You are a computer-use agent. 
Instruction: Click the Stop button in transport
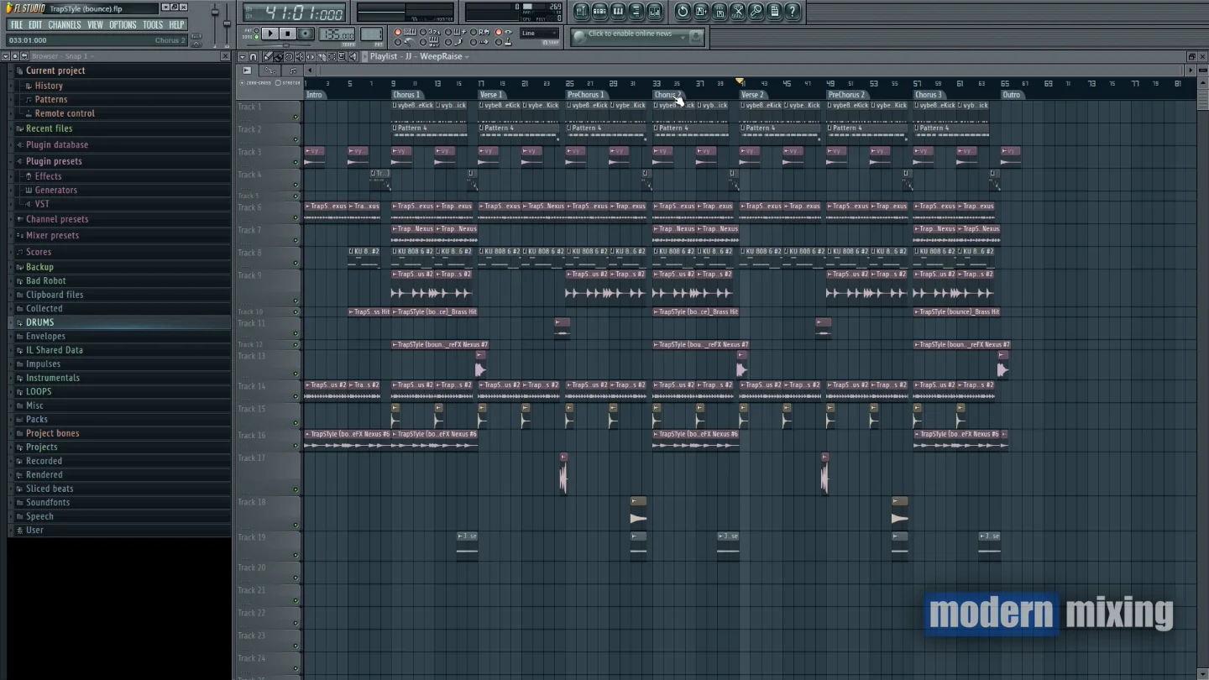tap(288, 34)
